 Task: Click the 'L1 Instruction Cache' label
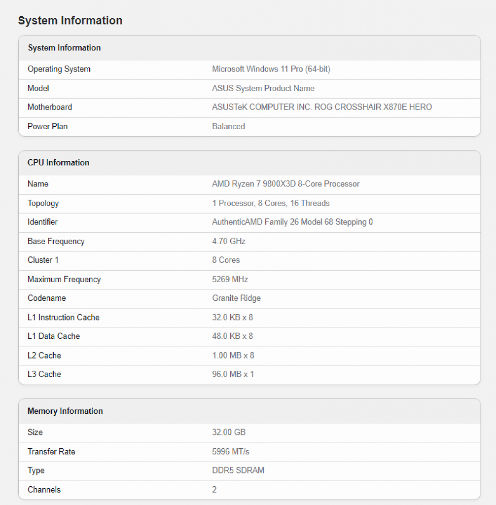pyautogui.click(x=64, y=317)
